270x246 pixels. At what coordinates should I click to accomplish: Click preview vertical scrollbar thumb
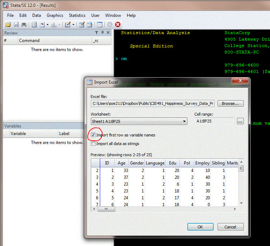coord(241,168)
